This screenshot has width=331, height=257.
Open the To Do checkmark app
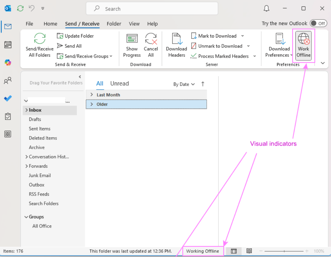click(x=8, y=98)
